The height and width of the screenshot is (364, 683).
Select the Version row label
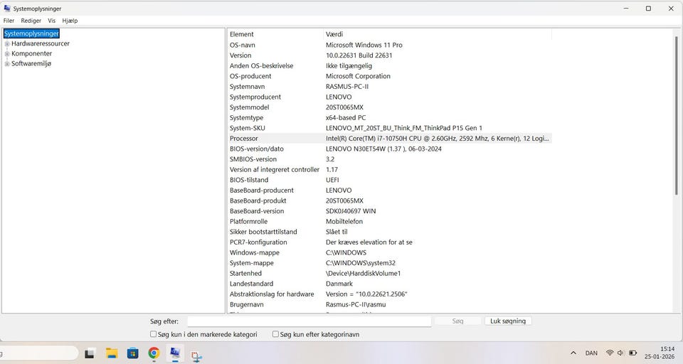240,55
